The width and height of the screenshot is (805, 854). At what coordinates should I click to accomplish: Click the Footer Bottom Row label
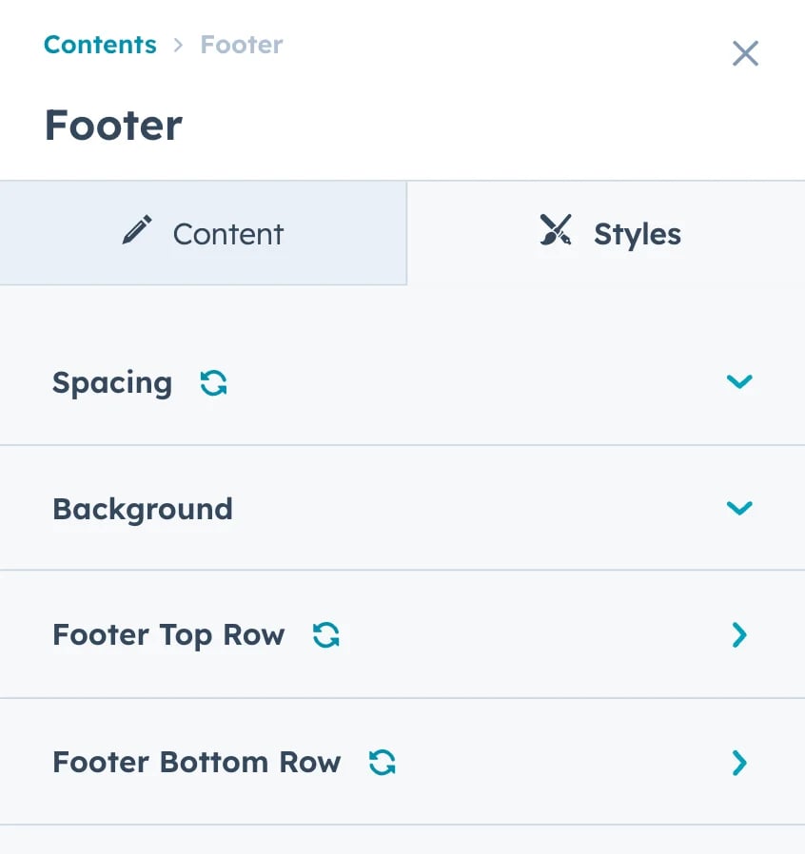[x=196, y=762]
